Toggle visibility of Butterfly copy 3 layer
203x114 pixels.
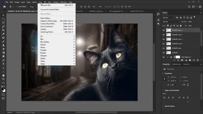(x=164, y=39)
